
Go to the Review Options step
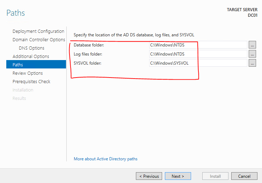point(28,73)
